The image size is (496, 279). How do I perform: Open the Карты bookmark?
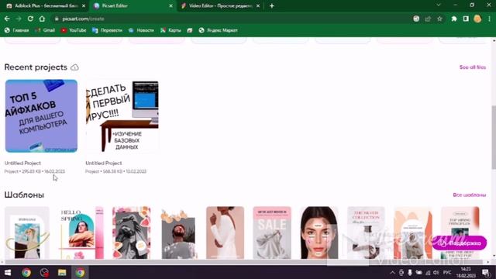170,30
